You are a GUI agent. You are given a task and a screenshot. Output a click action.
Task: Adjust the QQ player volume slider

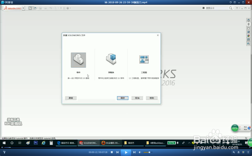148,152
